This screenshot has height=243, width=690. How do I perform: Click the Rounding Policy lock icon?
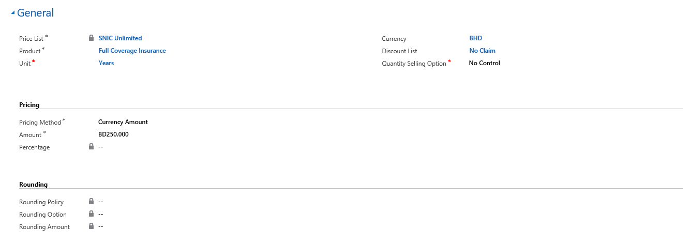pyautogui.click(x=91, y=202)
